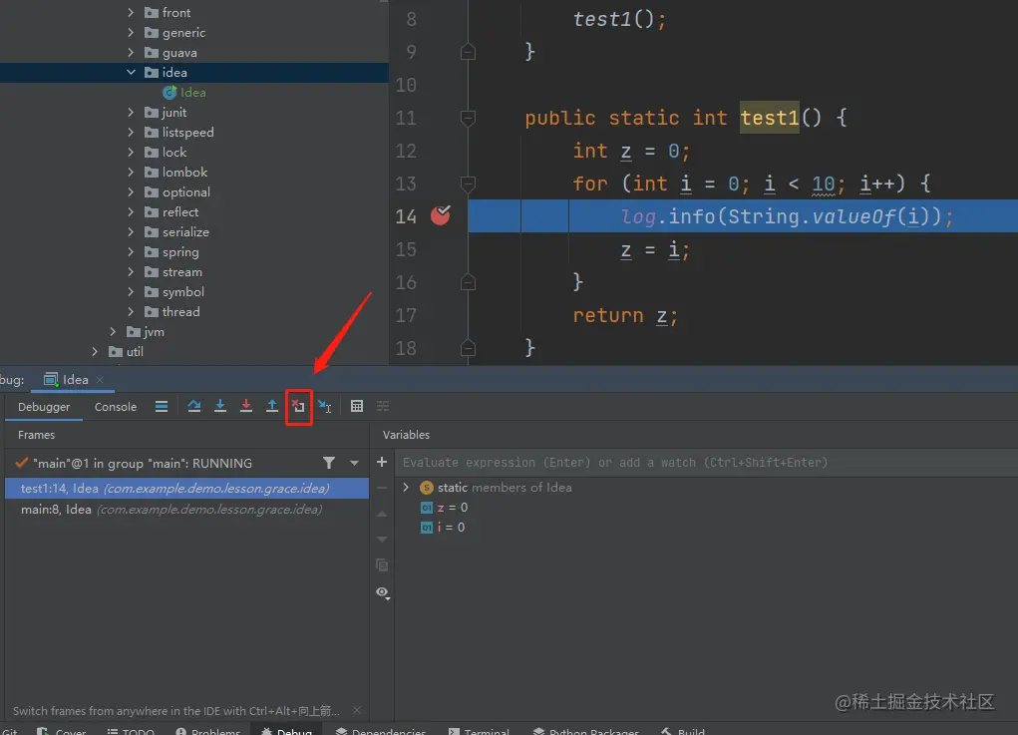Close the Idea debug session tab
The image size is (1018, 735).
coord(100,380)
